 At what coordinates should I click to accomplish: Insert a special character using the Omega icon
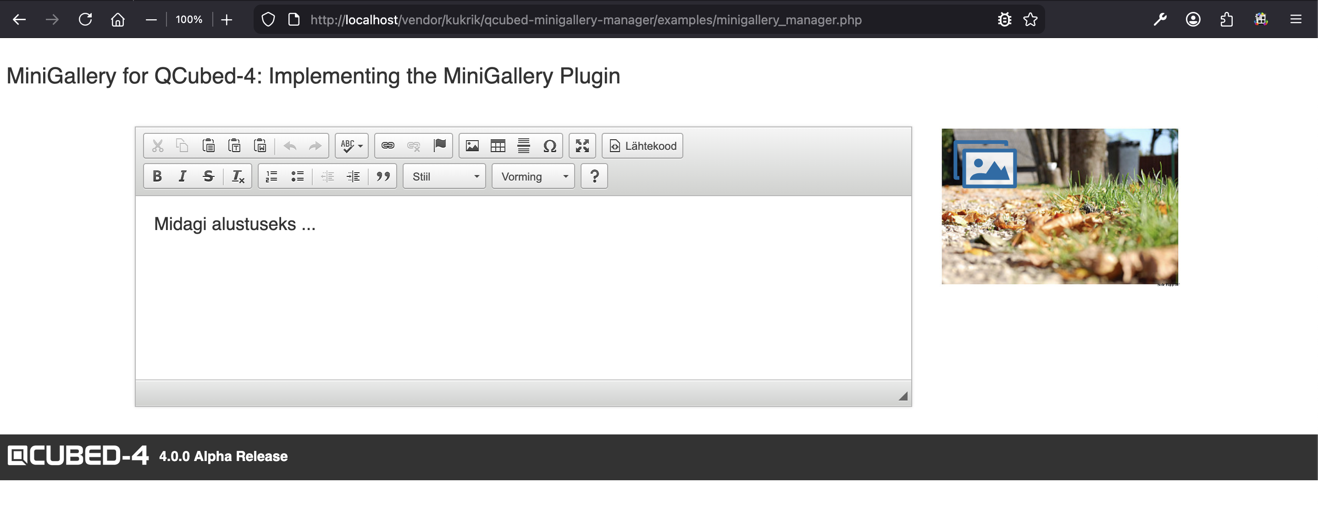point(550,145)
